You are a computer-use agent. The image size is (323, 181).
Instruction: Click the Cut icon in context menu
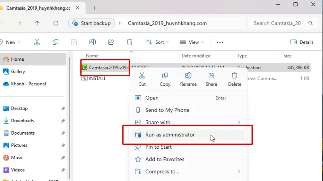[x=142, y=76]
